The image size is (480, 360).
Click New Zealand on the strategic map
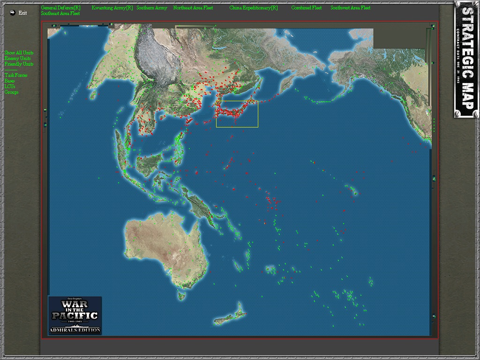230,315
